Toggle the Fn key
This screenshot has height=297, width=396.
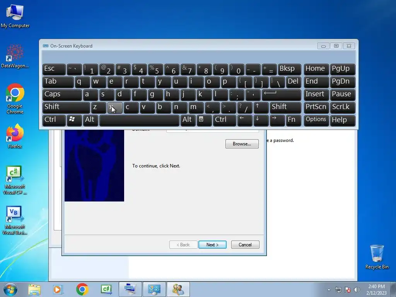pos(294,120)
